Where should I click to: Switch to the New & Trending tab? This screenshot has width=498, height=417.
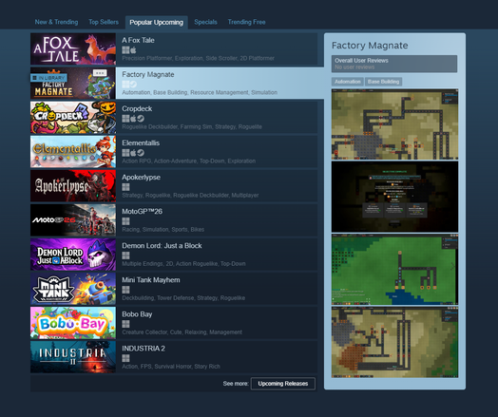click(x=56, y=22)
